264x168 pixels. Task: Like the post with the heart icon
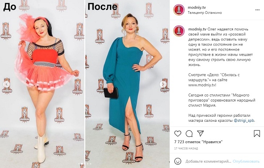(178, 134)
